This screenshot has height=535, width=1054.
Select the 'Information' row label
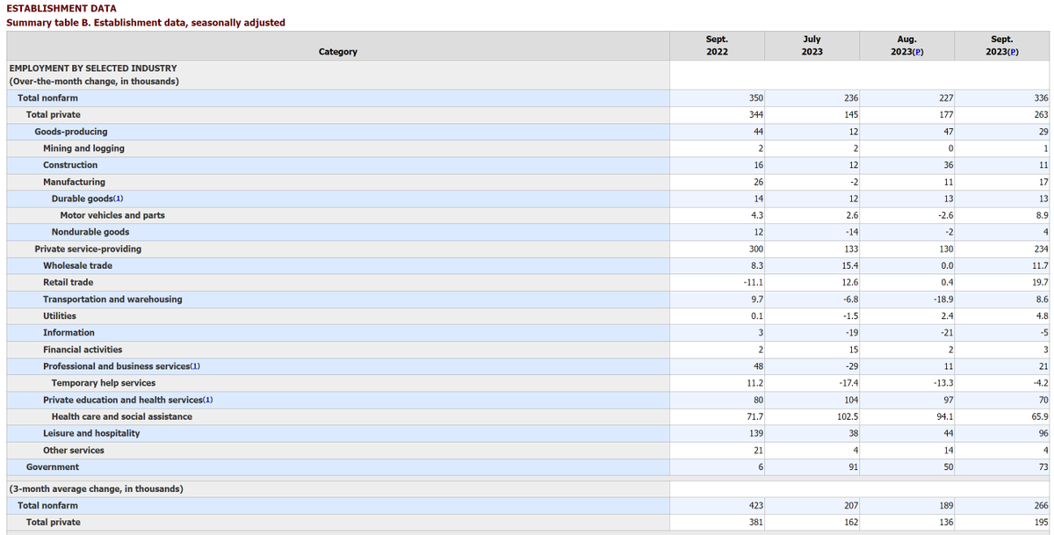[69, 333]
